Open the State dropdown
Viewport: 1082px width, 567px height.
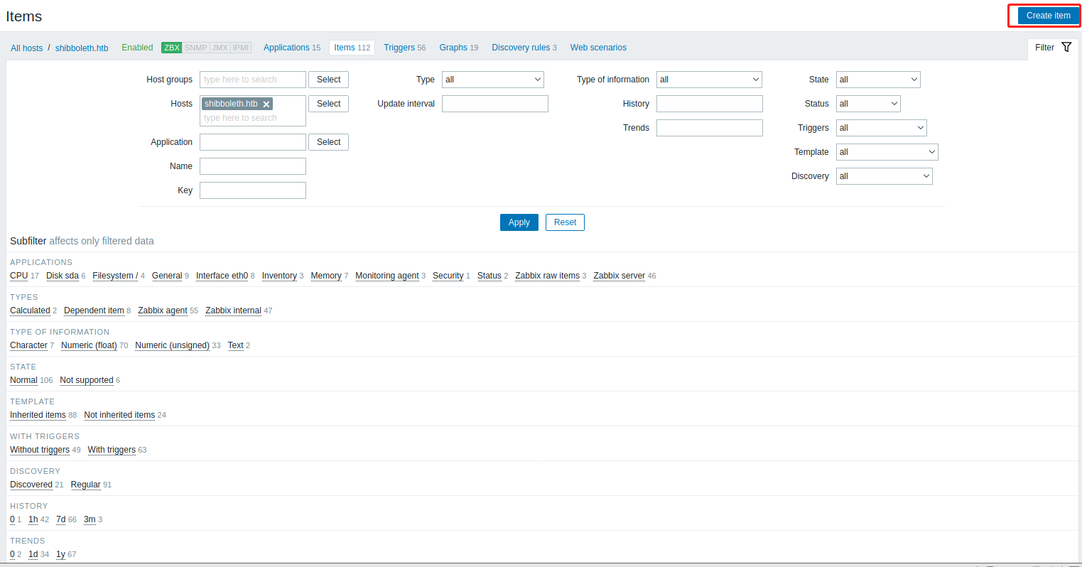(878, 80)
